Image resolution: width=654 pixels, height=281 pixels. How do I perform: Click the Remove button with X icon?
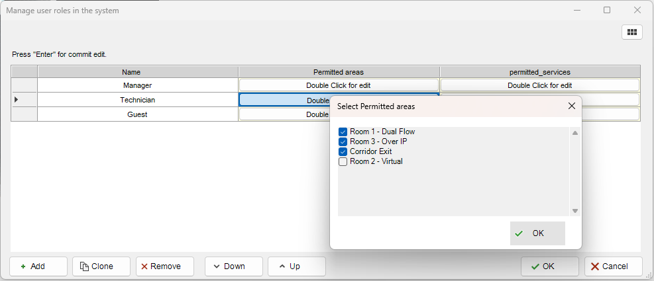click(165, 266)
